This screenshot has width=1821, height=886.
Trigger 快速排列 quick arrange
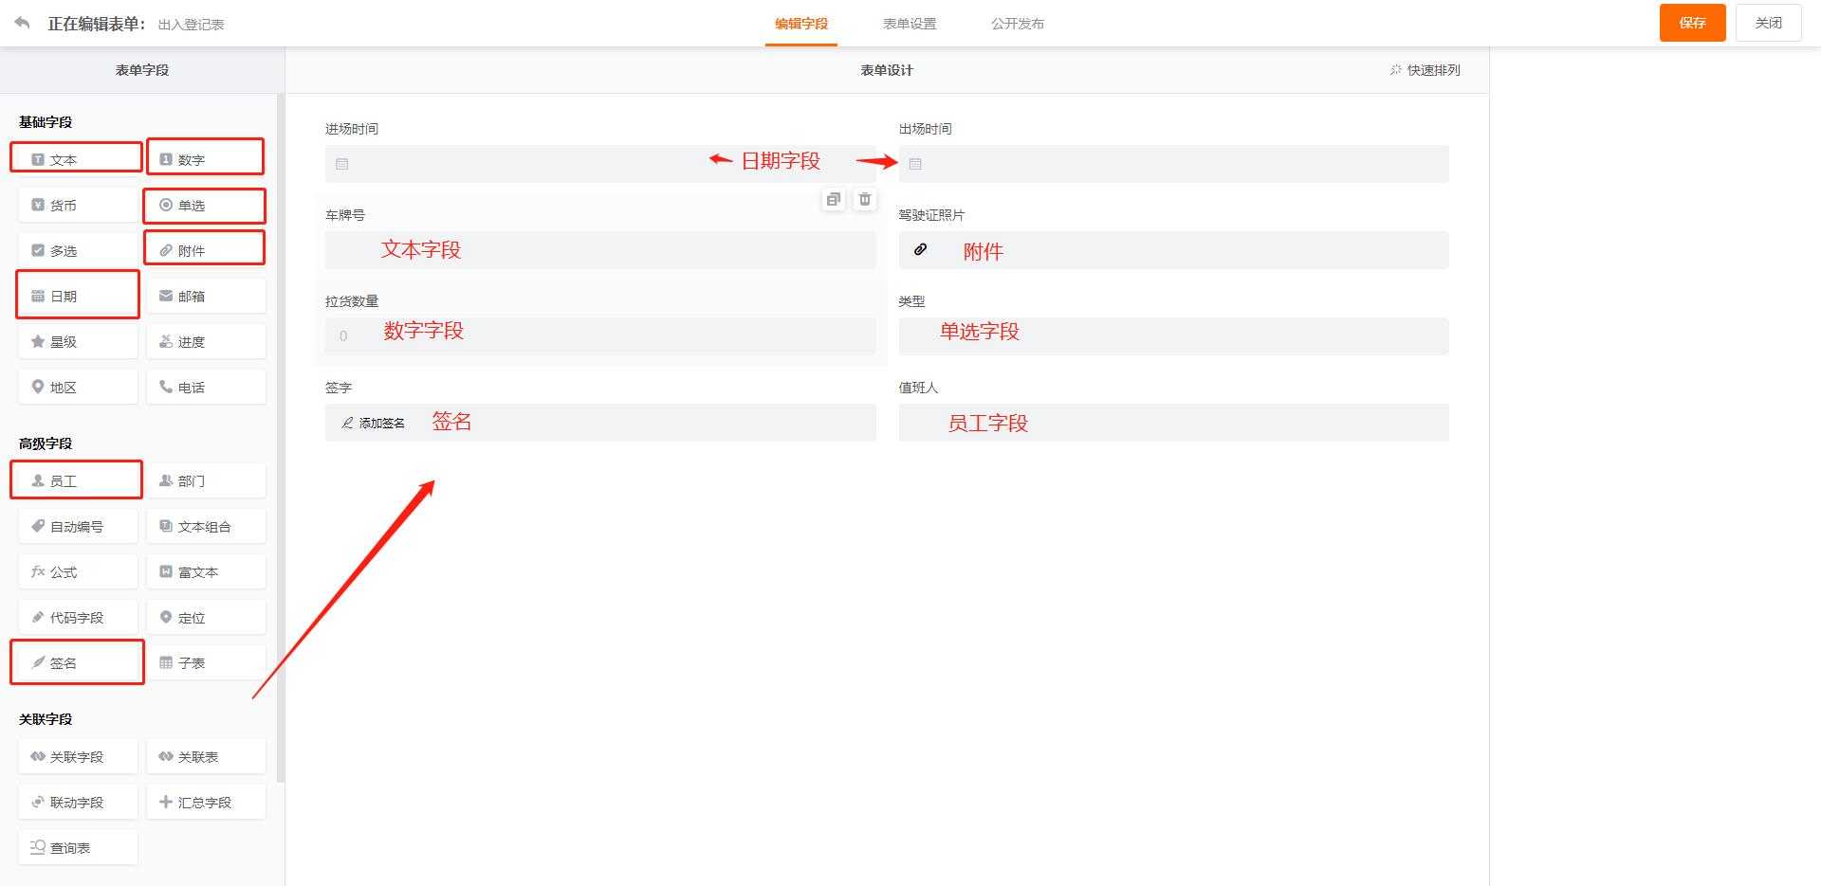[x=1424, y=69]
